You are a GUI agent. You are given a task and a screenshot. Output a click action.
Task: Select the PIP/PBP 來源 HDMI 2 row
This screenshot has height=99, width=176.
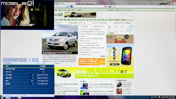[29, 69]
